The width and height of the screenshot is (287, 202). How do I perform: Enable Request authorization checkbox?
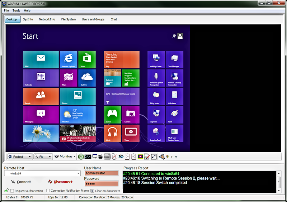[12, 191]
